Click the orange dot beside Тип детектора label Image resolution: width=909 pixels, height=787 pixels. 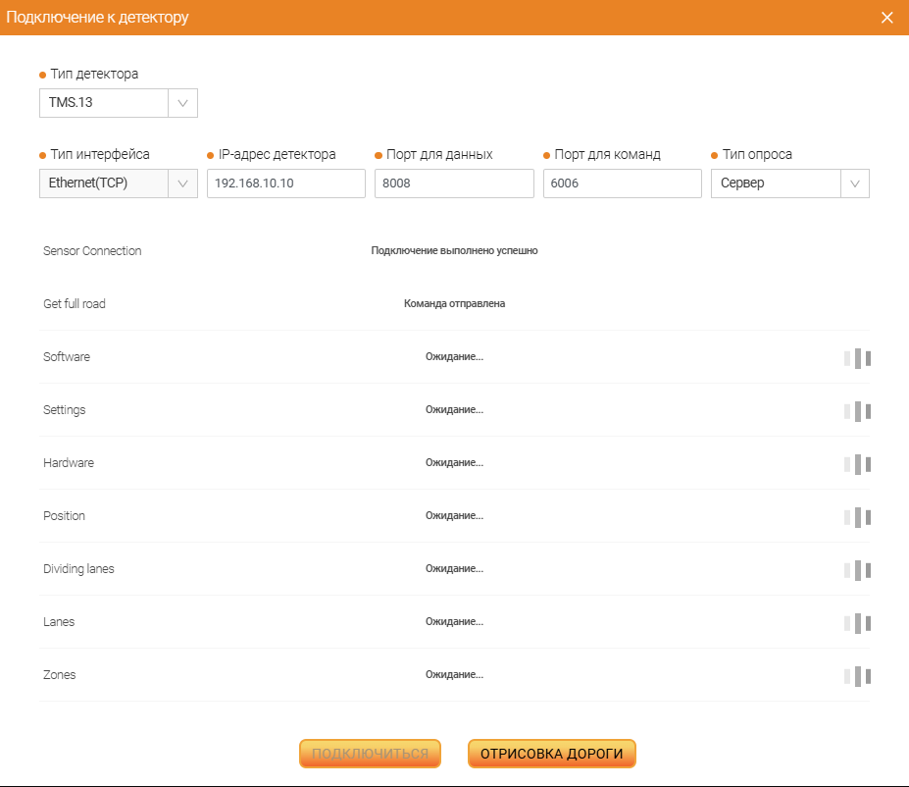click(40, 73)
